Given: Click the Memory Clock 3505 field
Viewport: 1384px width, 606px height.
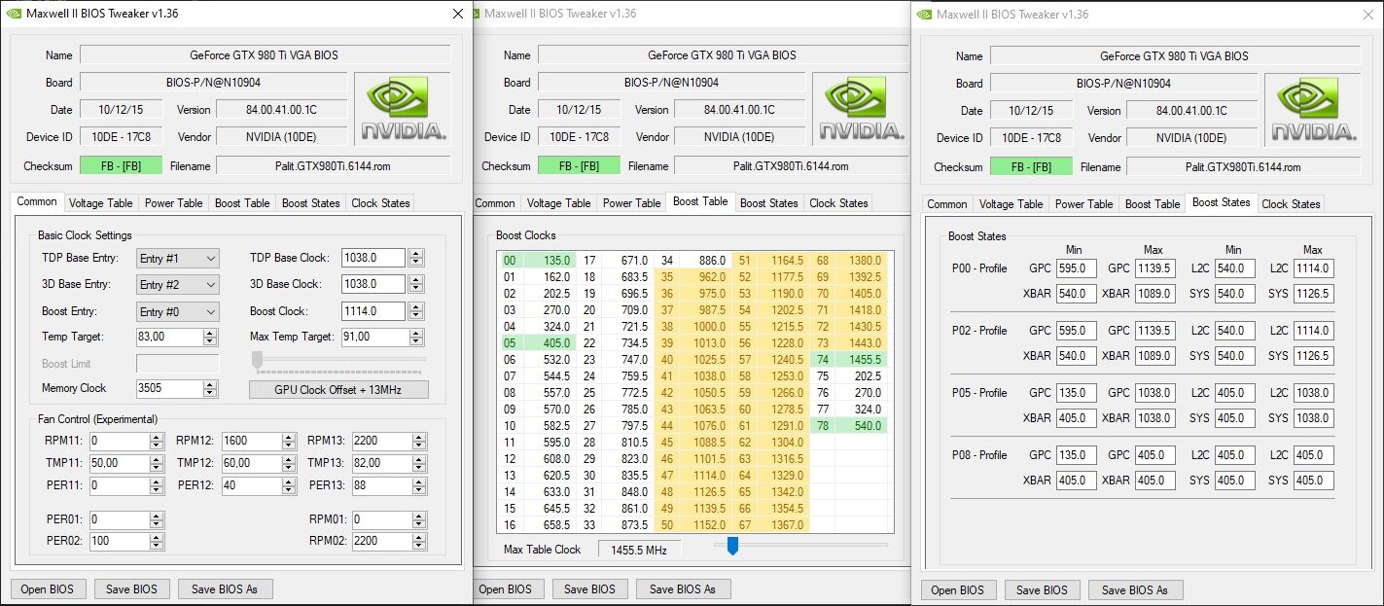Looking at the screenshot, I should coord(169,388).
